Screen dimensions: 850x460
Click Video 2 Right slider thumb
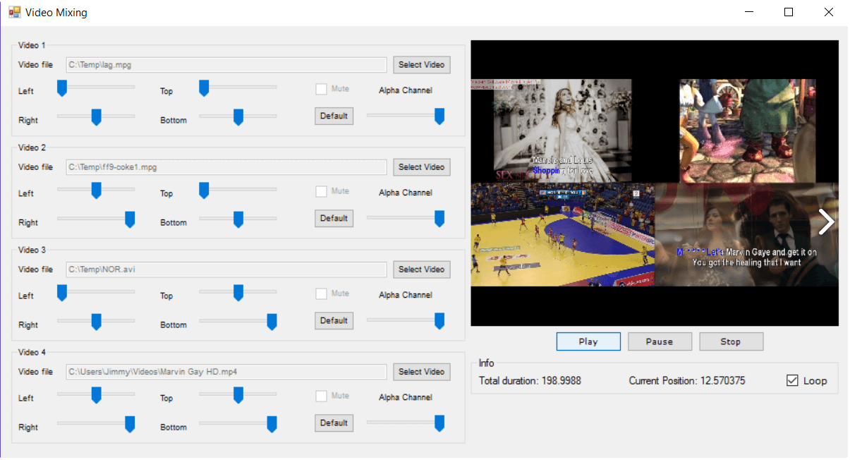click(130, 219)
